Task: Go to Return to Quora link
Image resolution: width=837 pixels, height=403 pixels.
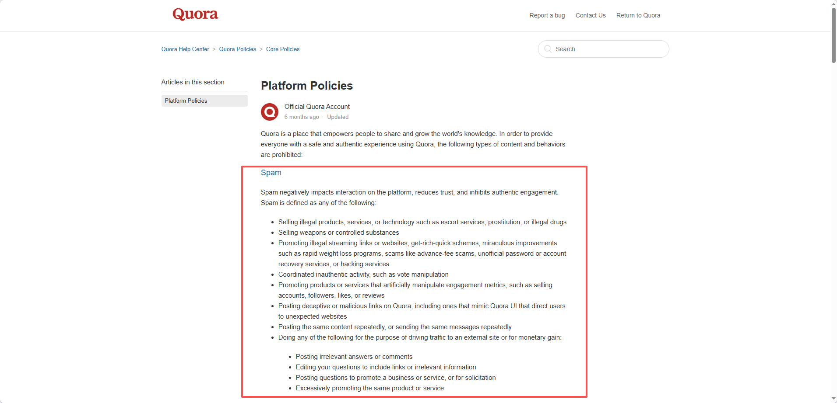Action: (x=638, y=15)
